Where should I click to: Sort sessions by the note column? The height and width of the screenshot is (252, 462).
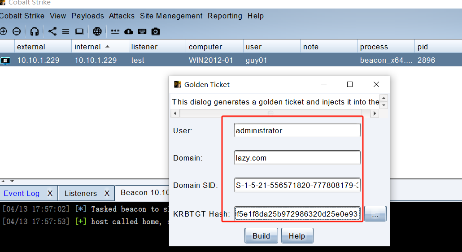[329, 47]
